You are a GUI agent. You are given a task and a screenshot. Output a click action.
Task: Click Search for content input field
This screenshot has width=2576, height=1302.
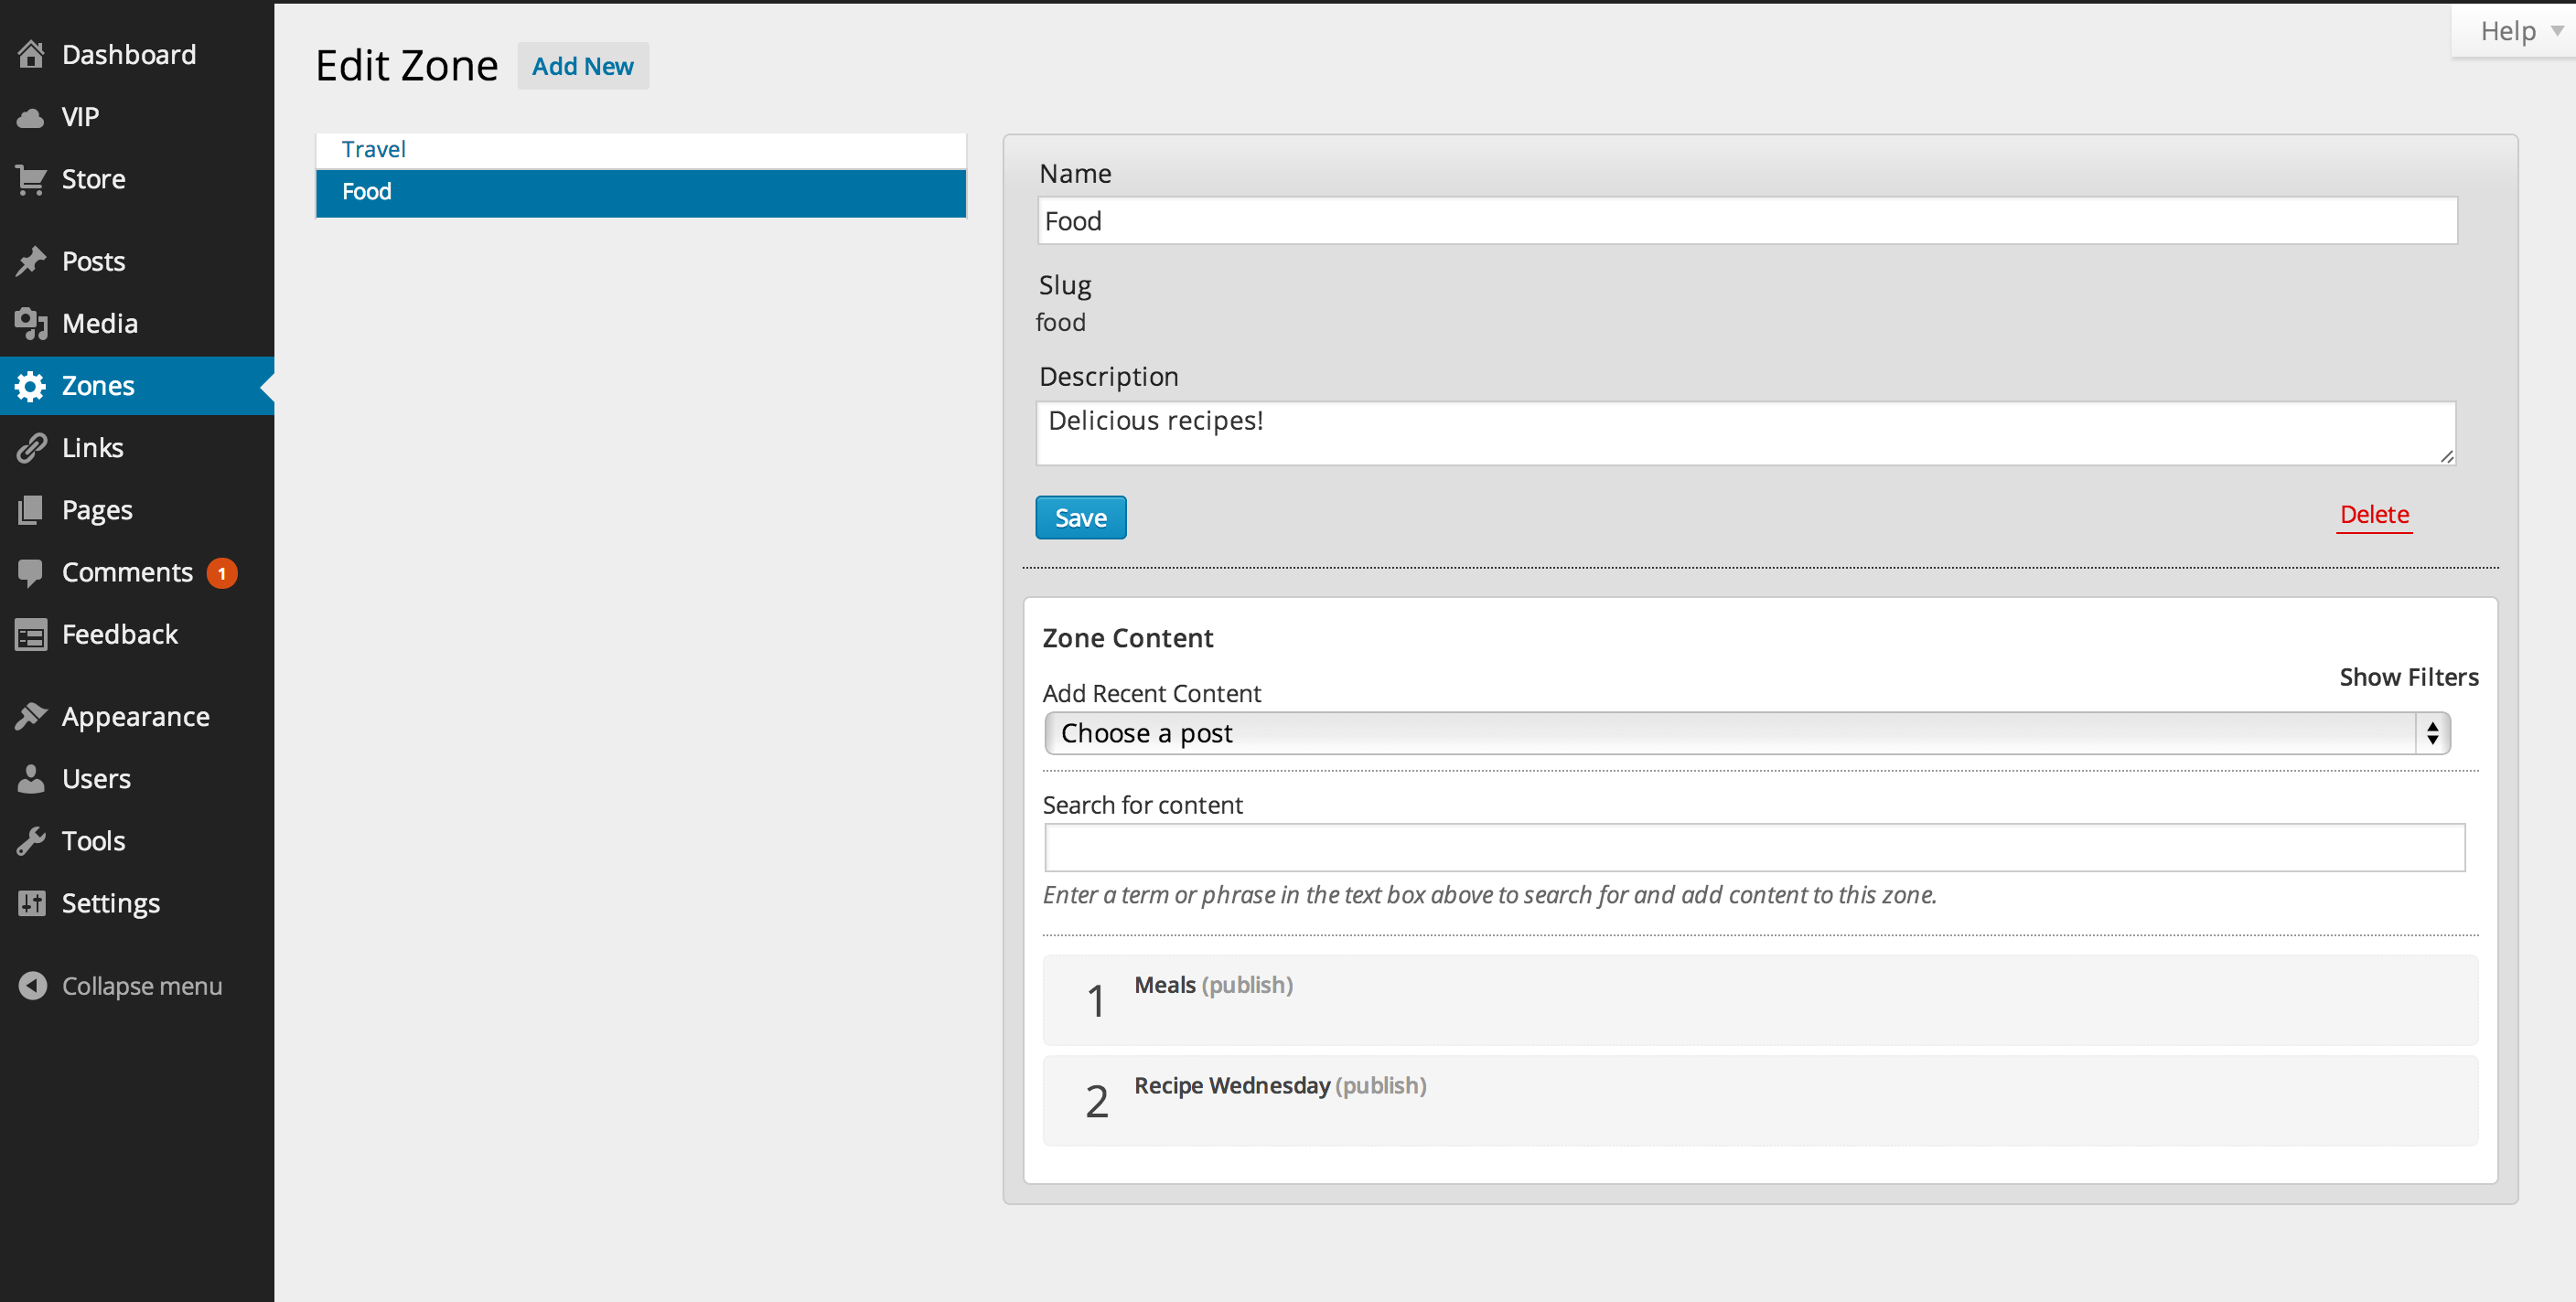tap(1754, 847)
